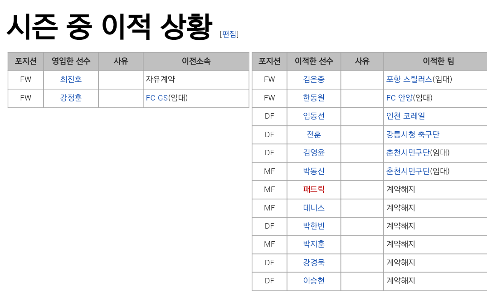Viewport: 487px width, 301px height.
Task: Open the 강정훈 player page
Action: [71, 98]
